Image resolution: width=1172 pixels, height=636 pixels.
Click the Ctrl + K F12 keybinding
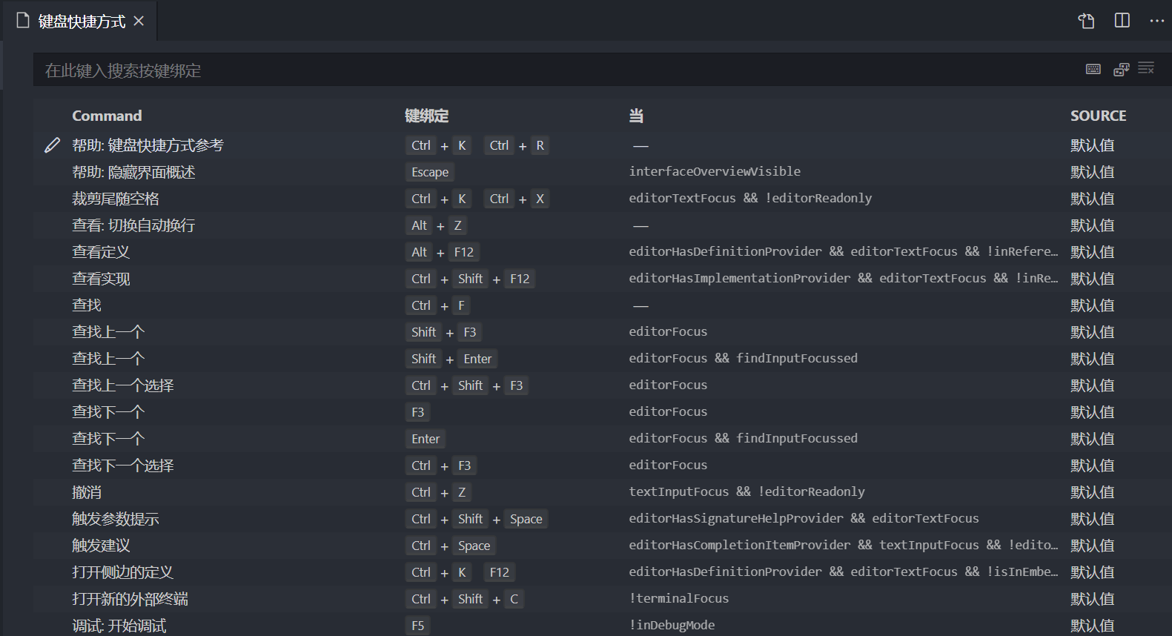(x=460, y=572)
